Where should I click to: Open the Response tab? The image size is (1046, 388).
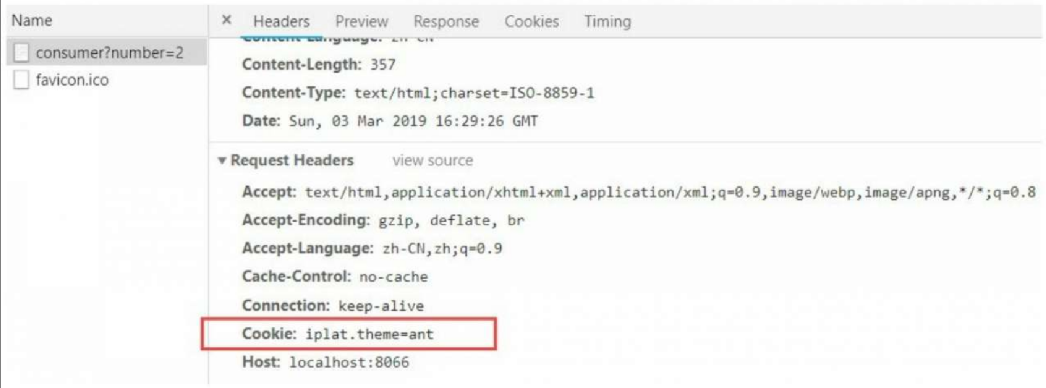446,21
